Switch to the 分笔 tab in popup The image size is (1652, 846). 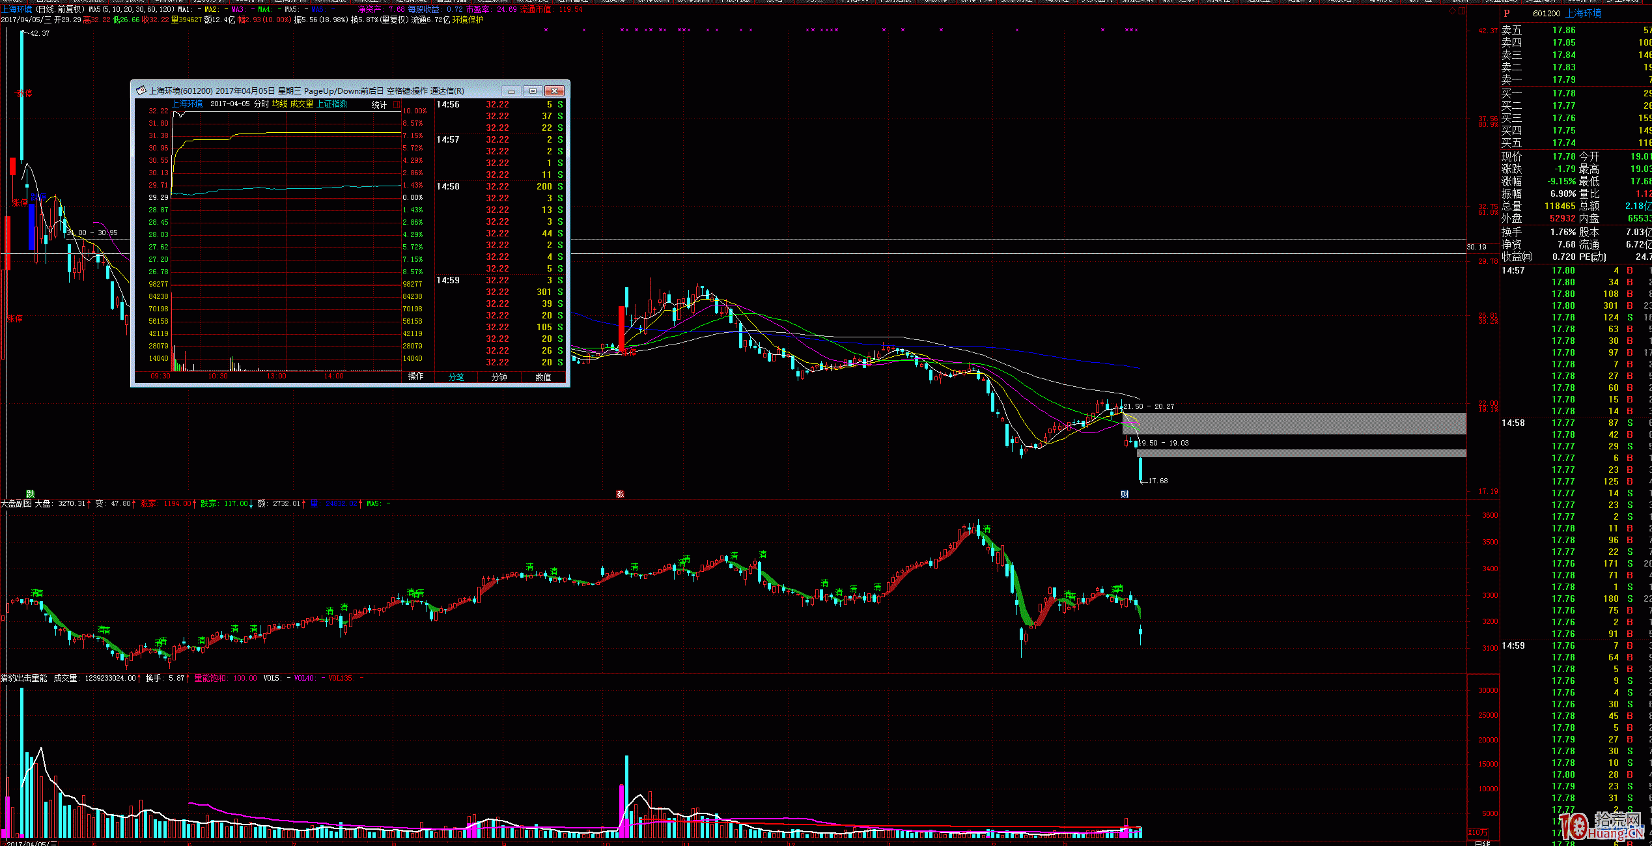pos(456,377)
